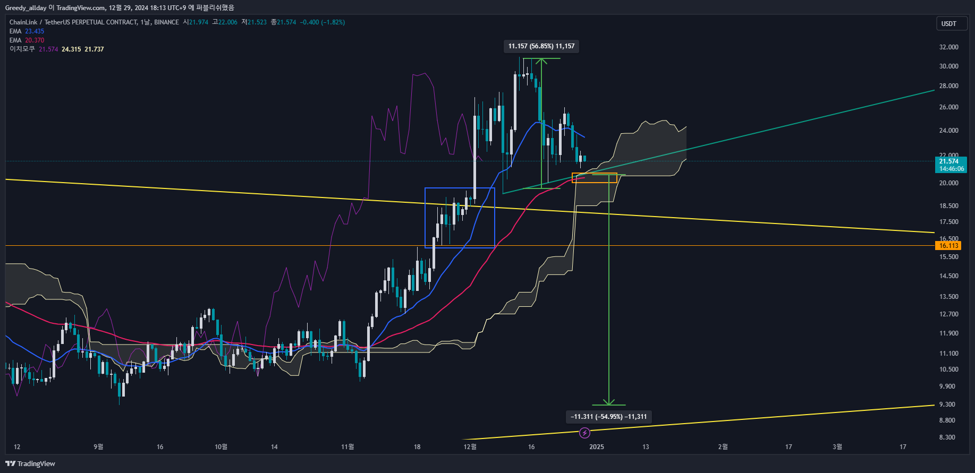Click the Ichimoku value 24.315 in the legend
The height and width of the screenshot is (473, 975).
point(71,49)
